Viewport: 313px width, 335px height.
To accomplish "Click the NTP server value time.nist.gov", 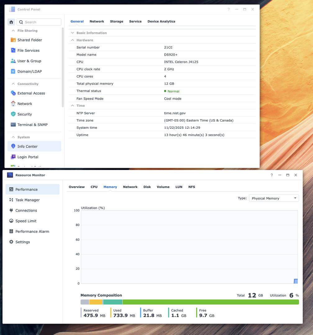I will 175,113.
